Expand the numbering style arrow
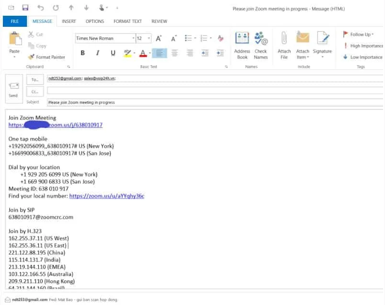 pos(211,38)
